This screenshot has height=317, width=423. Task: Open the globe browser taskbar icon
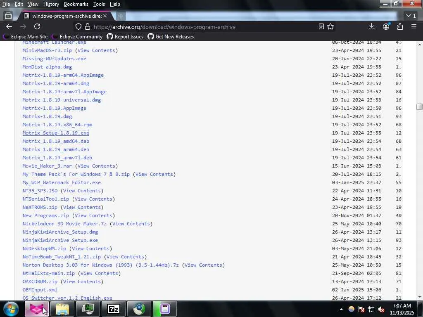(x=139, y=309)
